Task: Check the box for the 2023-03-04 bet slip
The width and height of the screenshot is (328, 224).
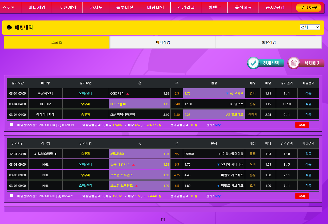Action: coord(11,125)
